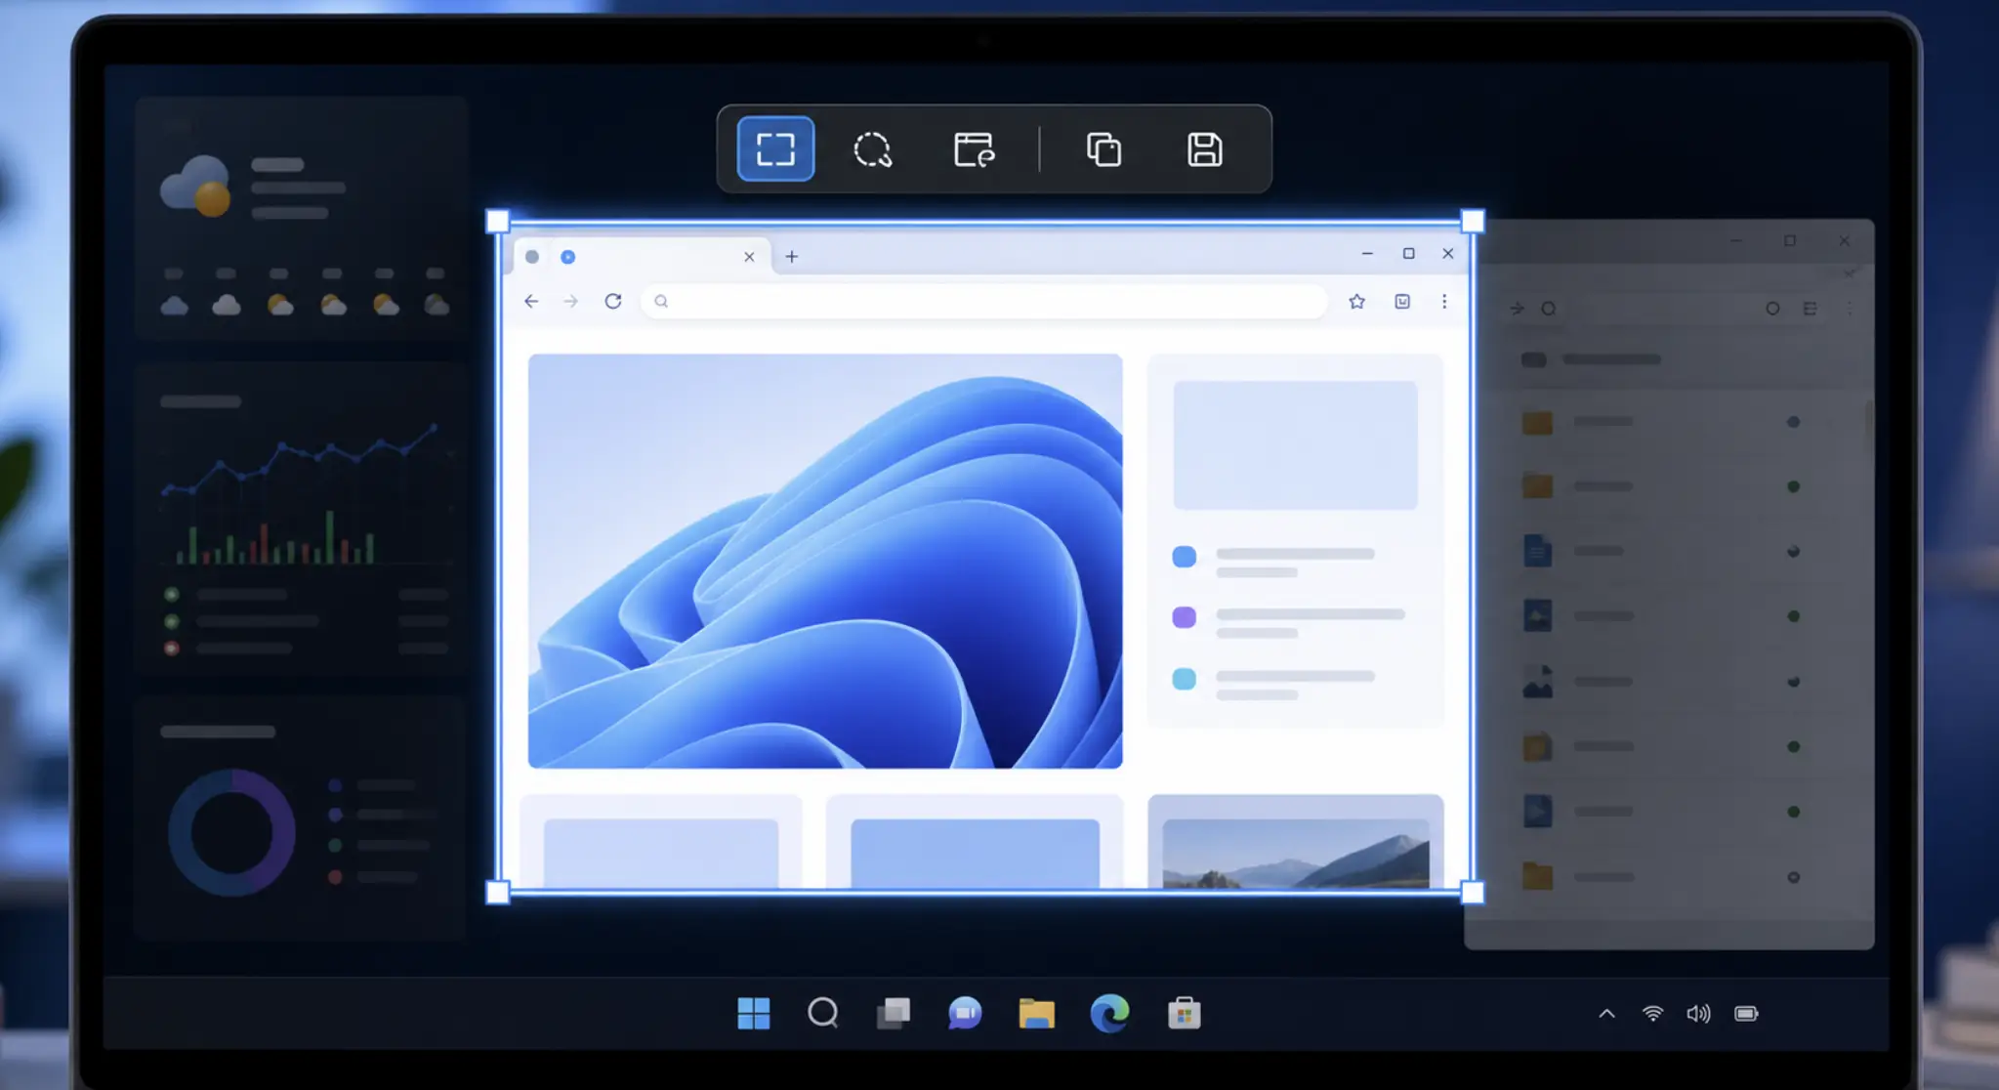The height and width of the screenshot is (1090, 1999).
Task: Click the donut chart in the widgets panel
Action: [232, 832]
